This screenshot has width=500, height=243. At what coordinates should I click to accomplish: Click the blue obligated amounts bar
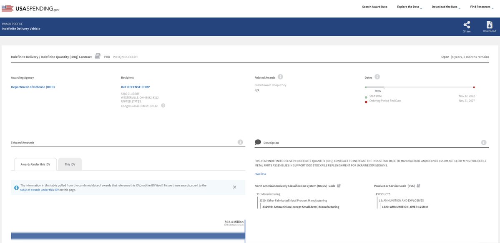click(128, 236)
